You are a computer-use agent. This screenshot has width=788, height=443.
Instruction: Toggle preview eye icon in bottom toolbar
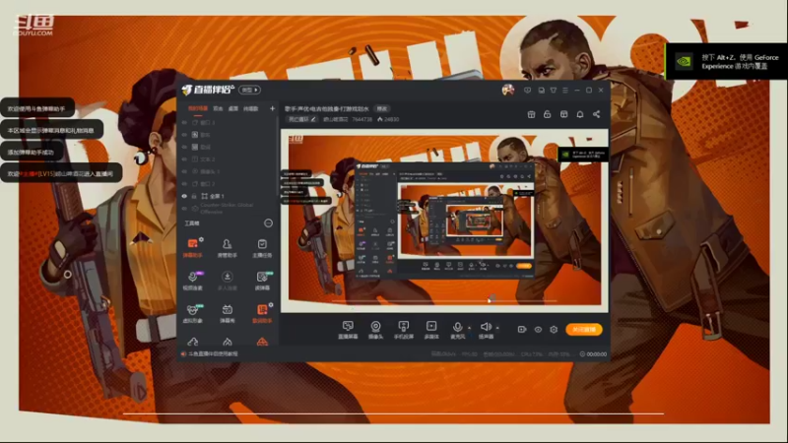[538, 330]
